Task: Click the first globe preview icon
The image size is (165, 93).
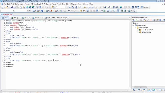Action: point(27,7)
